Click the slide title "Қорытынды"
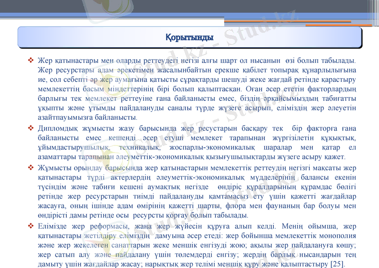This screenshot has height=268, width=379. (x=189, y=37)
